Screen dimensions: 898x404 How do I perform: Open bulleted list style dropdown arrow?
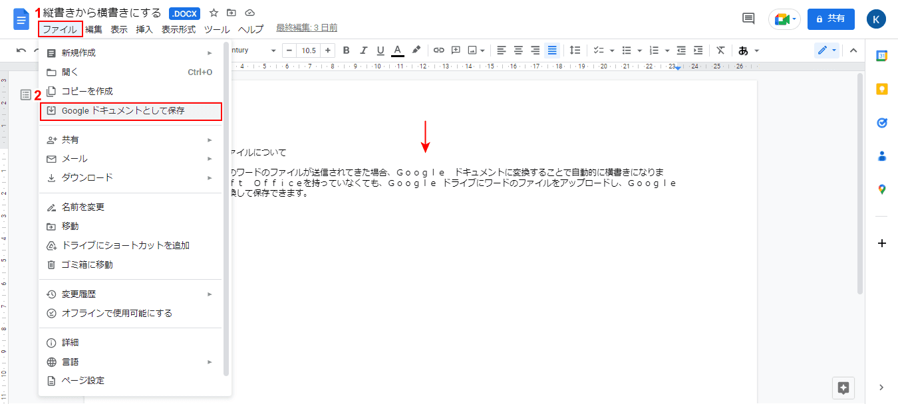pos(639,51)
